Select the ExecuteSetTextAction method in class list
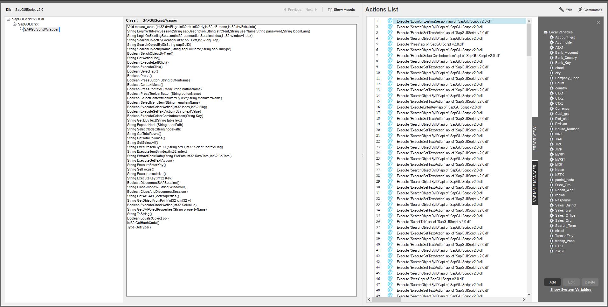 (164, 111)
